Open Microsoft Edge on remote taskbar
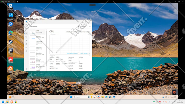Image resolution: width=185 pixels, height=104 pixels. tap(106, 97)
